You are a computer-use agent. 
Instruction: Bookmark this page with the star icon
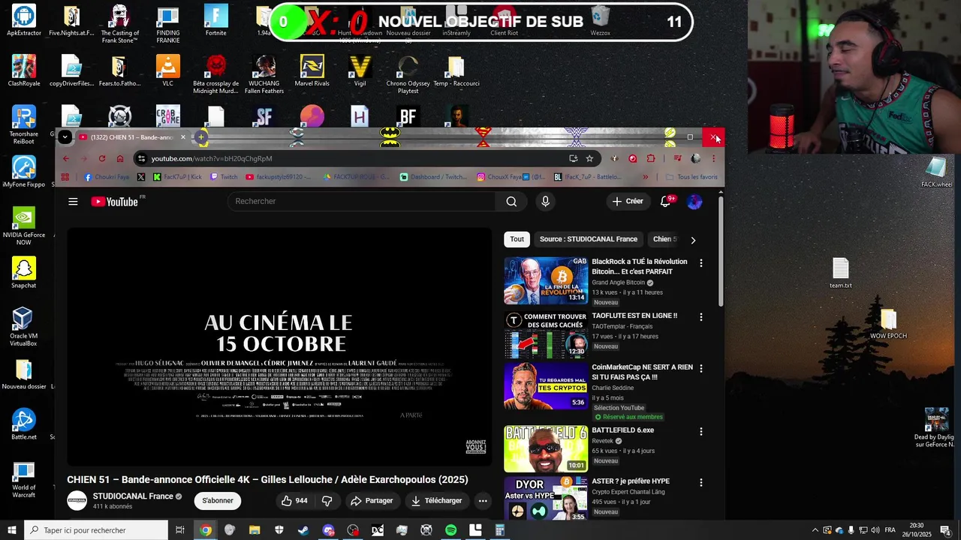[589, 158]
